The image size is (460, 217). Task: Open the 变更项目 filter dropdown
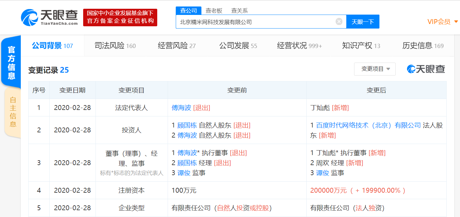[x=375, y=69]
